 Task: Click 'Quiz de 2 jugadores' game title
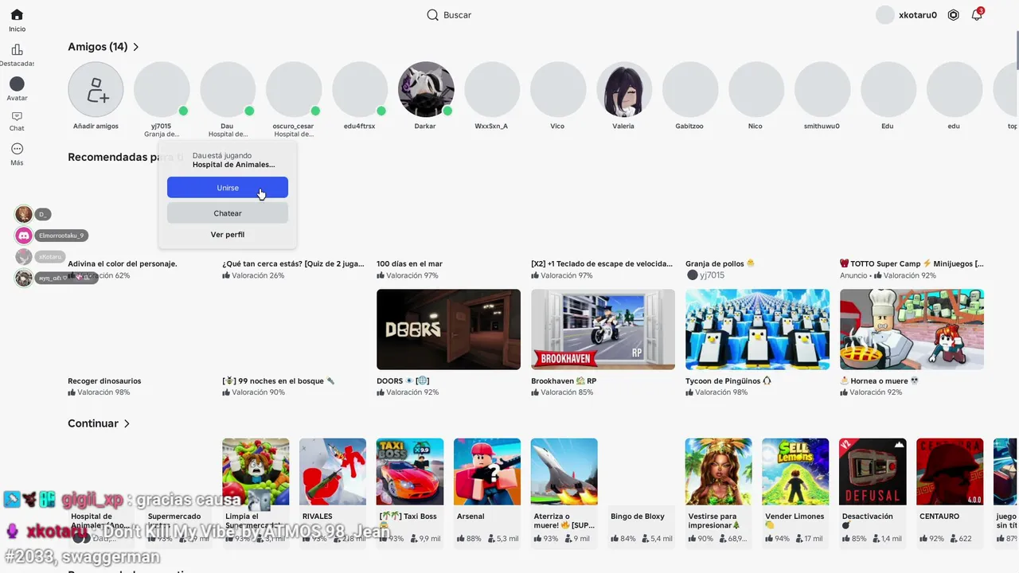pos(293,263)
